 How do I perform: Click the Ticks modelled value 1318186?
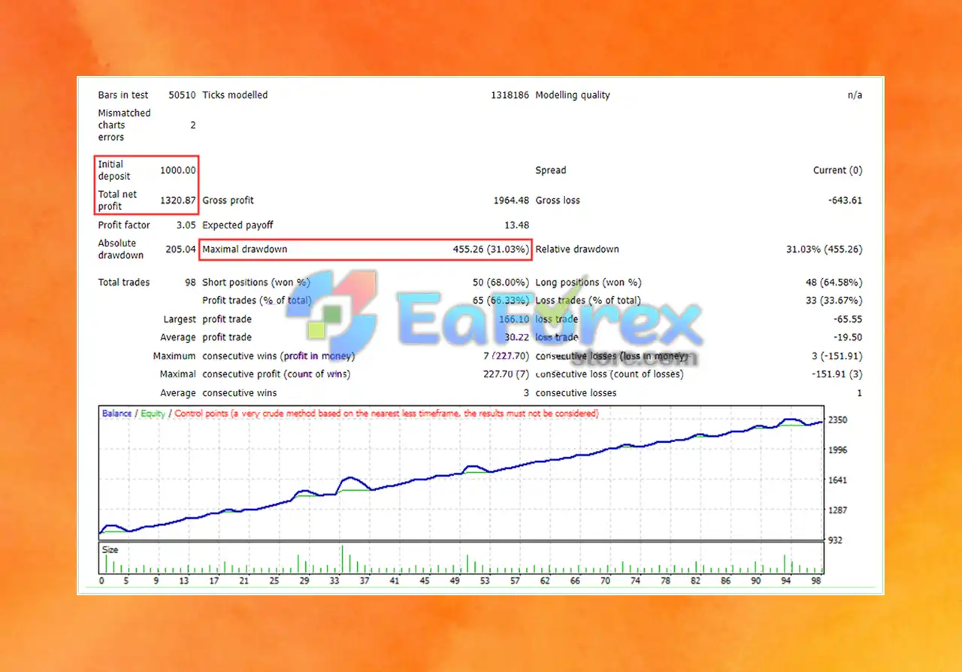click(x=510, y=95)
